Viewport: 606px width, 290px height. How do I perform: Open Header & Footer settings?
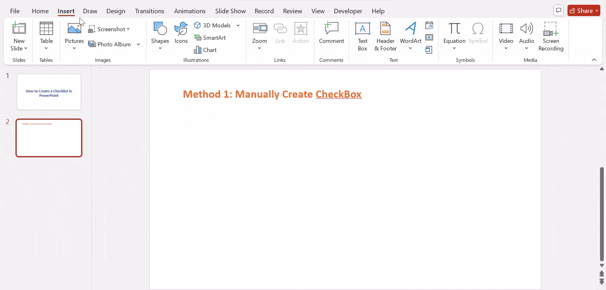click(x=385, y=36)
